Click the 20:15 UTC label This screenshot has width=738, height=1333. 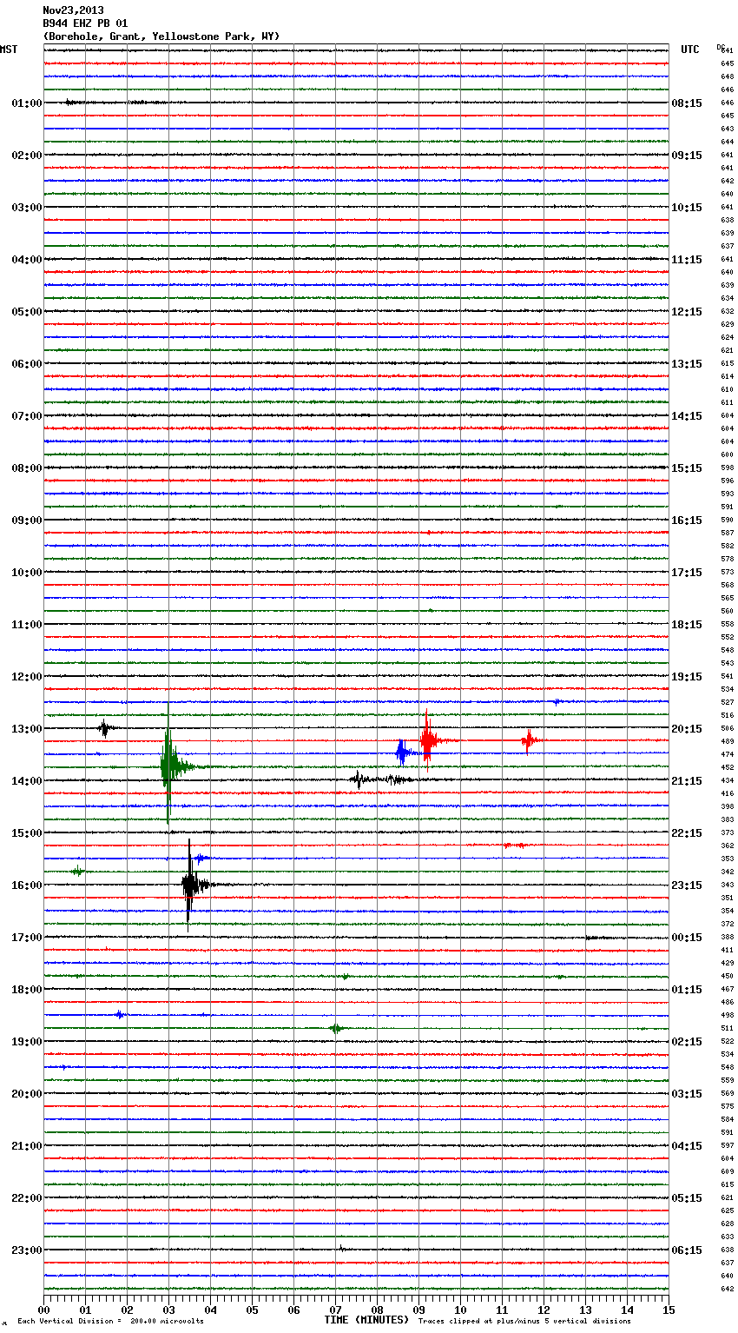[687, 729]
